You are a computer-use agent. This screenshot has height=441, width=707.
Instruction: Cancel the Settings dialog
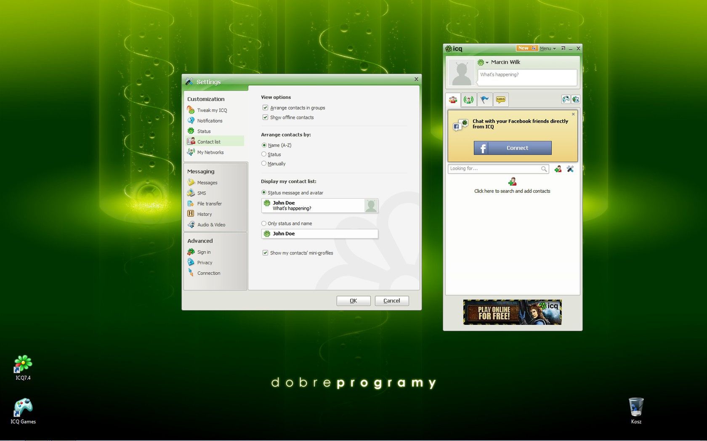coord(392,301)
